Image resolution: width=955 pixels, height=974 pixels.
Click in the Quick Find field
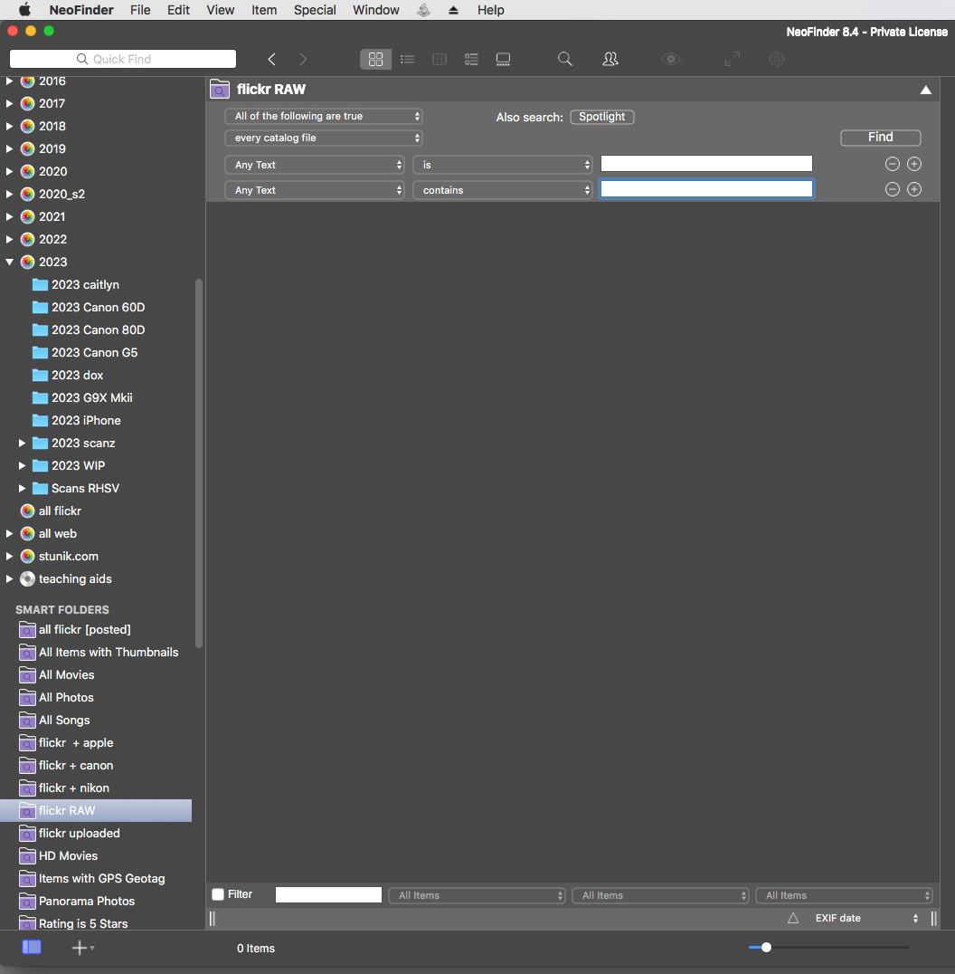coord(123,59)
